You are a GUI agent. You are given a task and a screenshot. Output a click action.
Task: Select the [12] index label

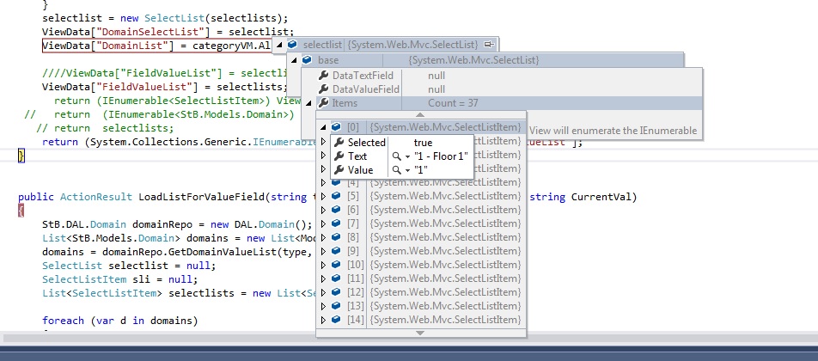(355, 292)
